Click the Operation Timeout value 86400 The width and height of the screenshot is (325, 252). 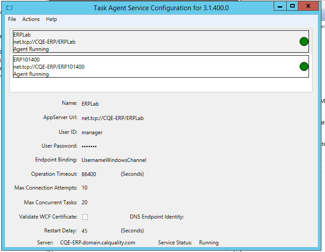pyautogui.click(x=89, y=174)
